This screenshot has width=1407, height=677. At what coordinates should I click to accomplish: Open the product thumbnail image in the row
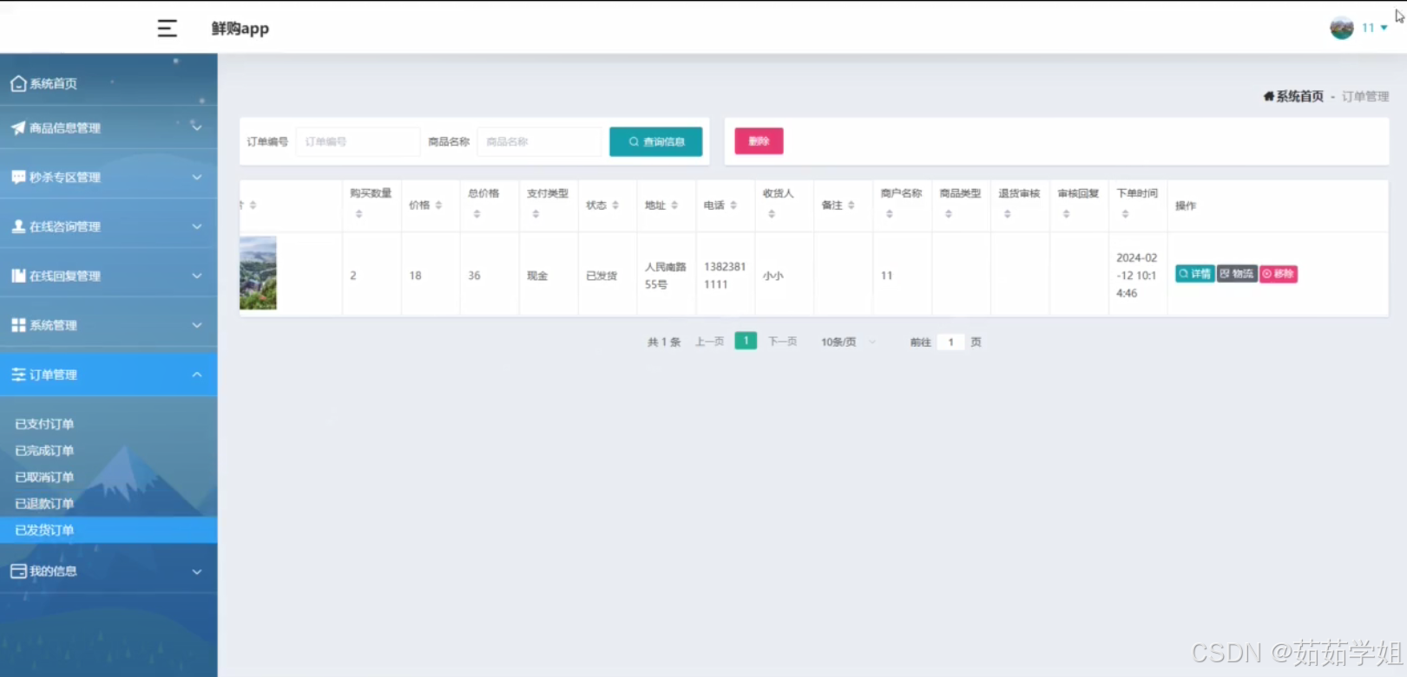258,273
